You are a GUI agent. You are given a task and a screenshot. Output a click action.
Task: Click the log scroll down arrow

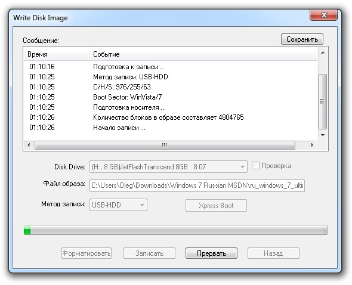coord(323,135)
